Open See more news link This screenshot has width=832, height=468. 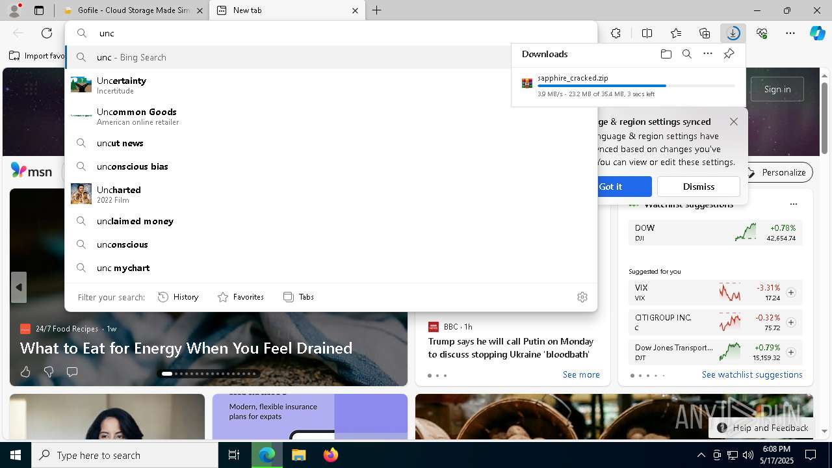point(581,374)
